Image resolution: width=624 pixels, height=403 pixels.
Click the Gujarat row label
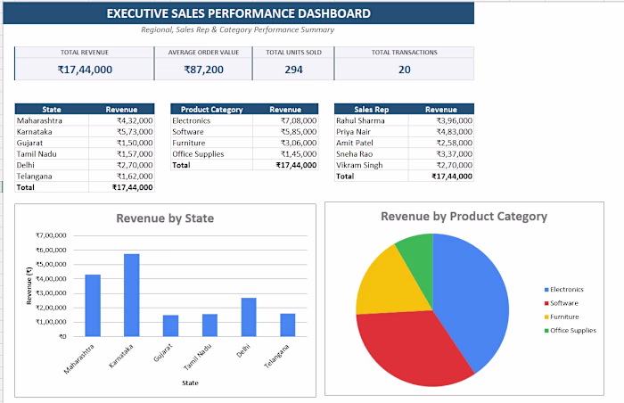click(x=52, y=143)
